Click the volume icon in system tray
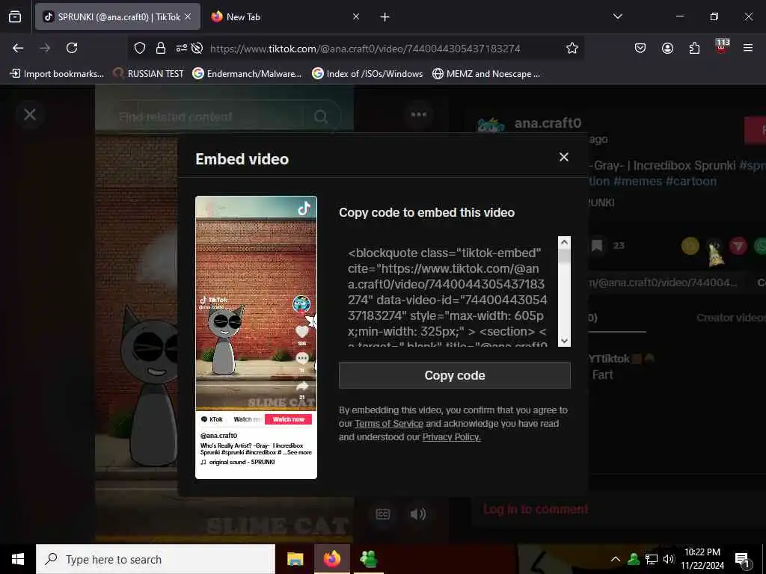This screenshot has width=766, height=574. tap(668, 559)
